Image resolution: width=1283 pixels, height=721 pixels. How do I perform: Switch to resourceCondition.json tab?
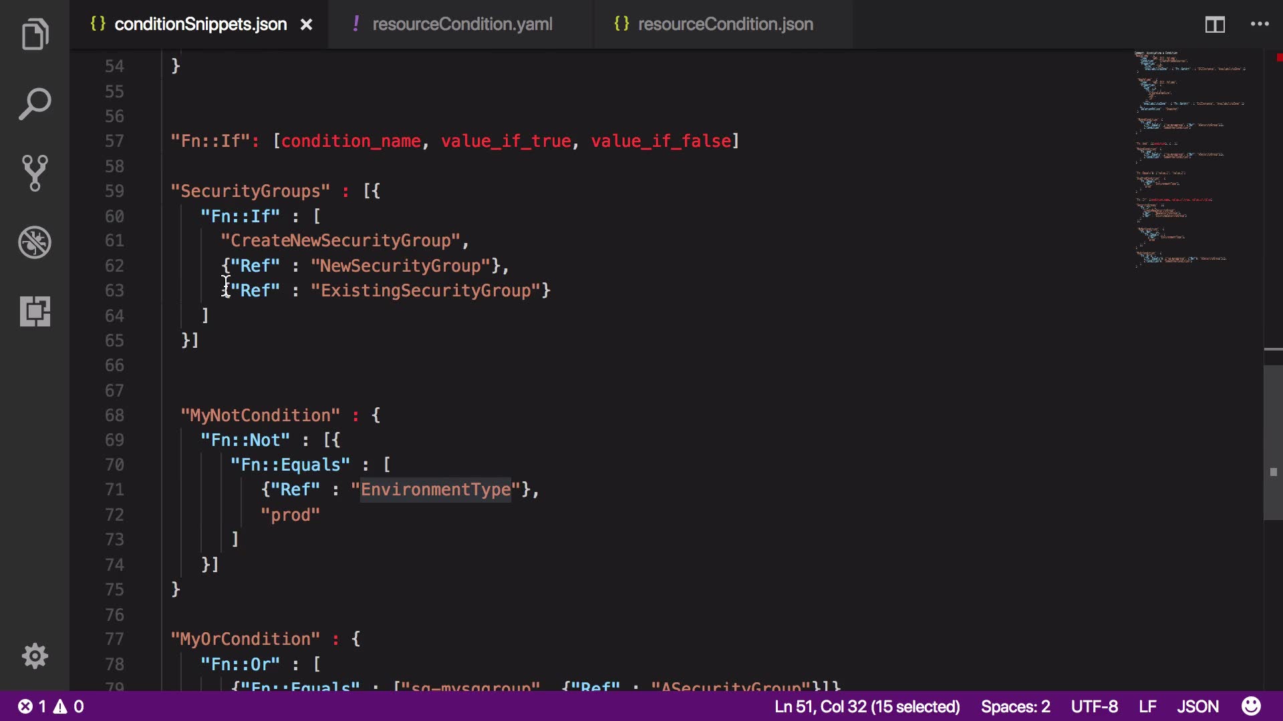click(x=725, y=25)
